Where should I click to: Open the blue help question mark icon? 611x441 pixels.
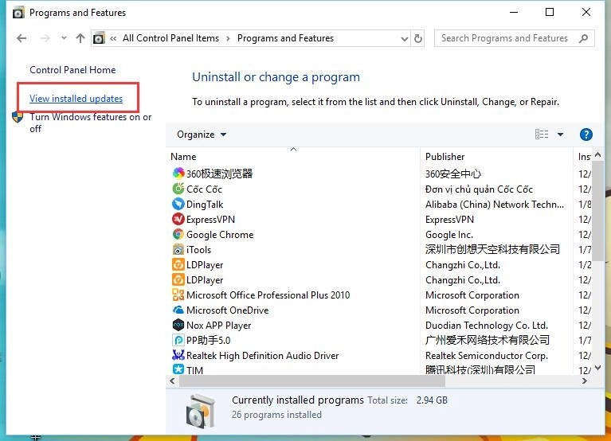(586, 135)
